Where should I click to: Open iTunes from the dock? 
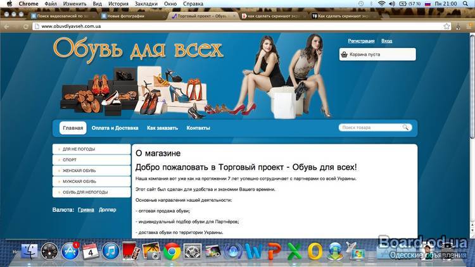click(x=111, y=252)
